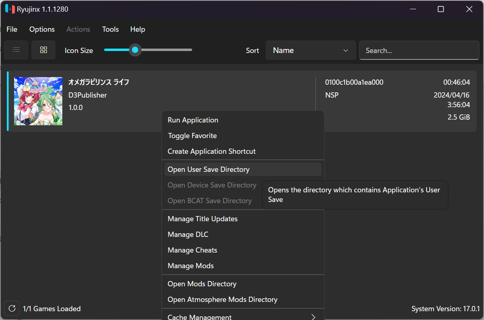Viewport: 484px width, 320px height.
Task: Open Manage DLC
Action: [243, 234]
